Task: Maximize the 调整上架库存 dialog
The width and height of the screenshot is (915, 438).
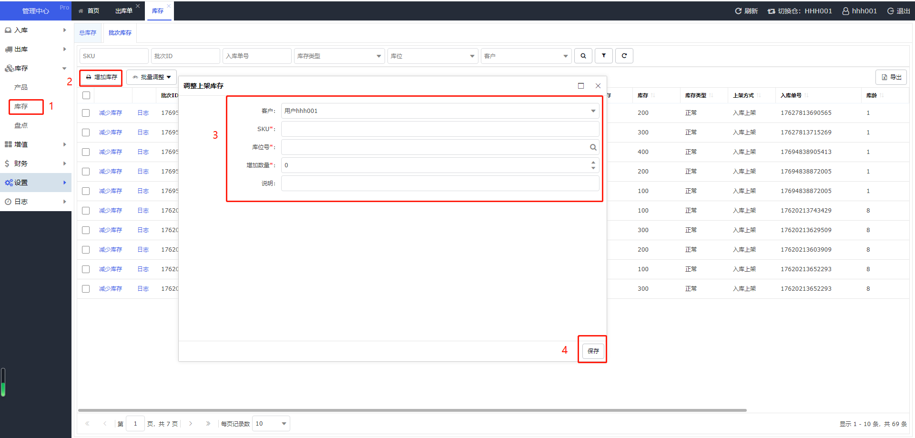Action: click(581, 86)
